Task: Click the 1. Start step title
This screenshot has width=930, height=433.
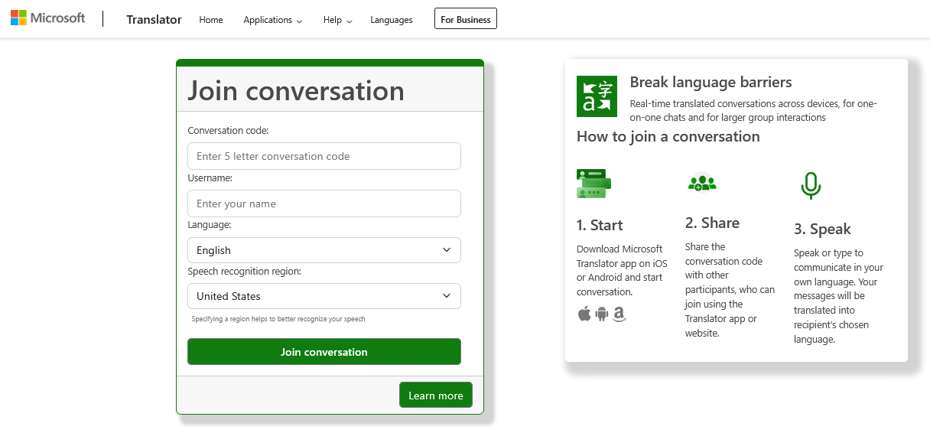Action: click(x=600, y=225)
